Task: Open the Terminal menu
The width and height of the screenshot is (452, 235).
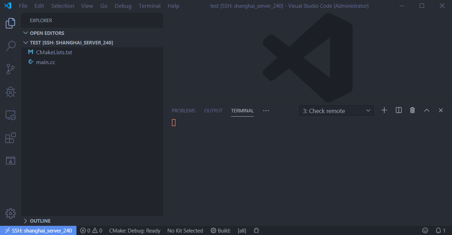Action: [149, 6]
